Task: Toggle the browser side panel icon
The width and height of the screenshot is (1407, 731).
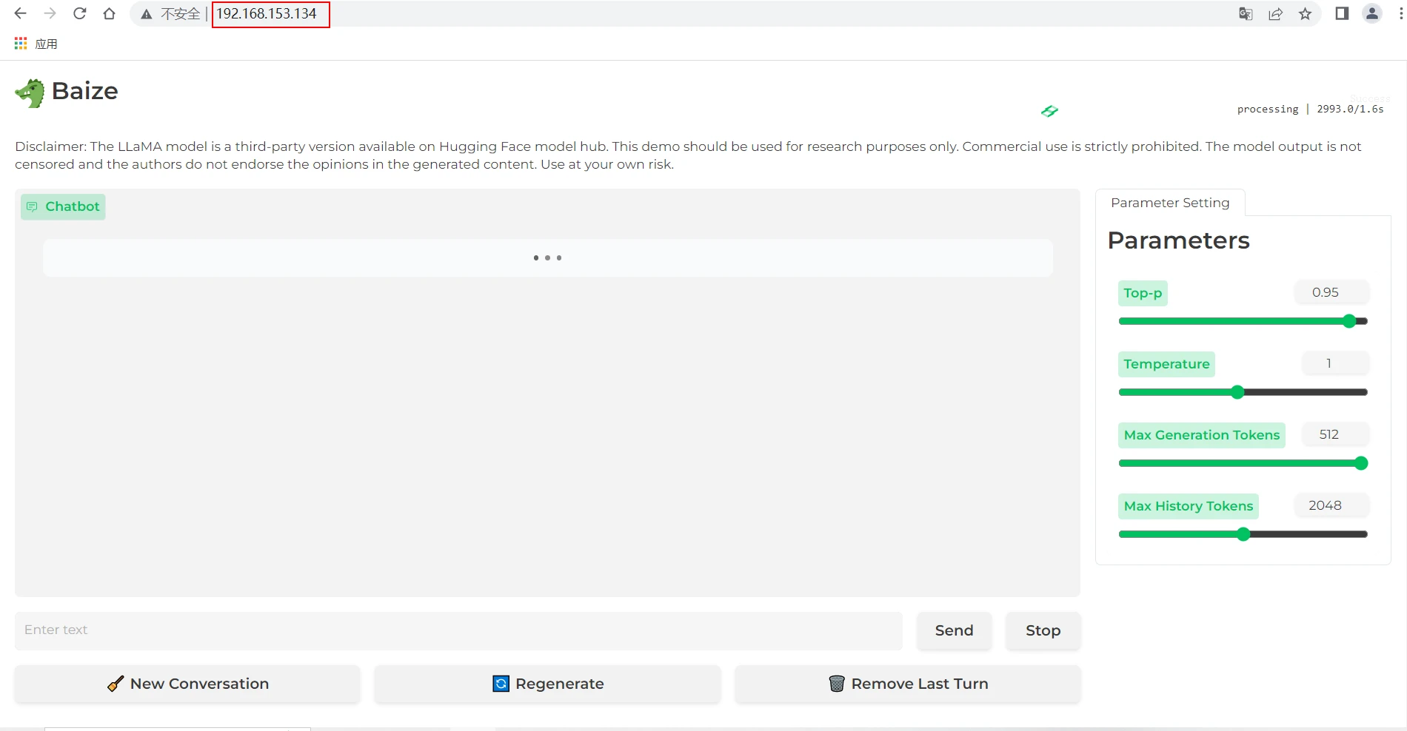Action: tap(1342, 13)
